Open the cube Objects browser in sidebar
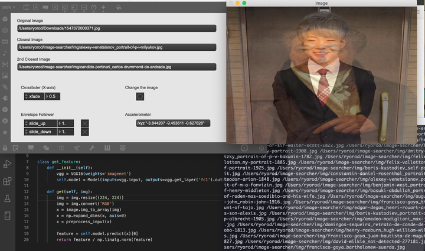Image resolution: width=425 pixels, height=251 pixels. pyautogui.click(x=5, y=19)
